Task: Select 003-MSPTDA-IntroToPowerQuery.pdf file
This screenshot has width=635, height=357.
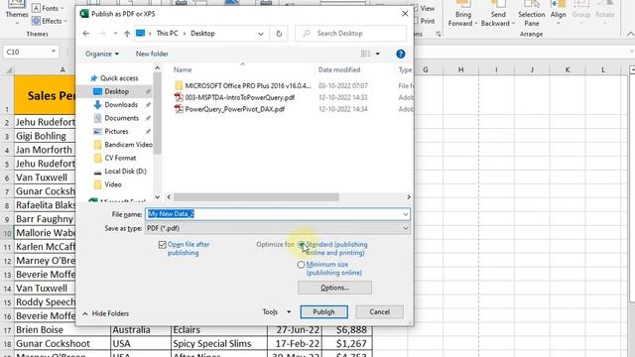Action: point(240,97)
